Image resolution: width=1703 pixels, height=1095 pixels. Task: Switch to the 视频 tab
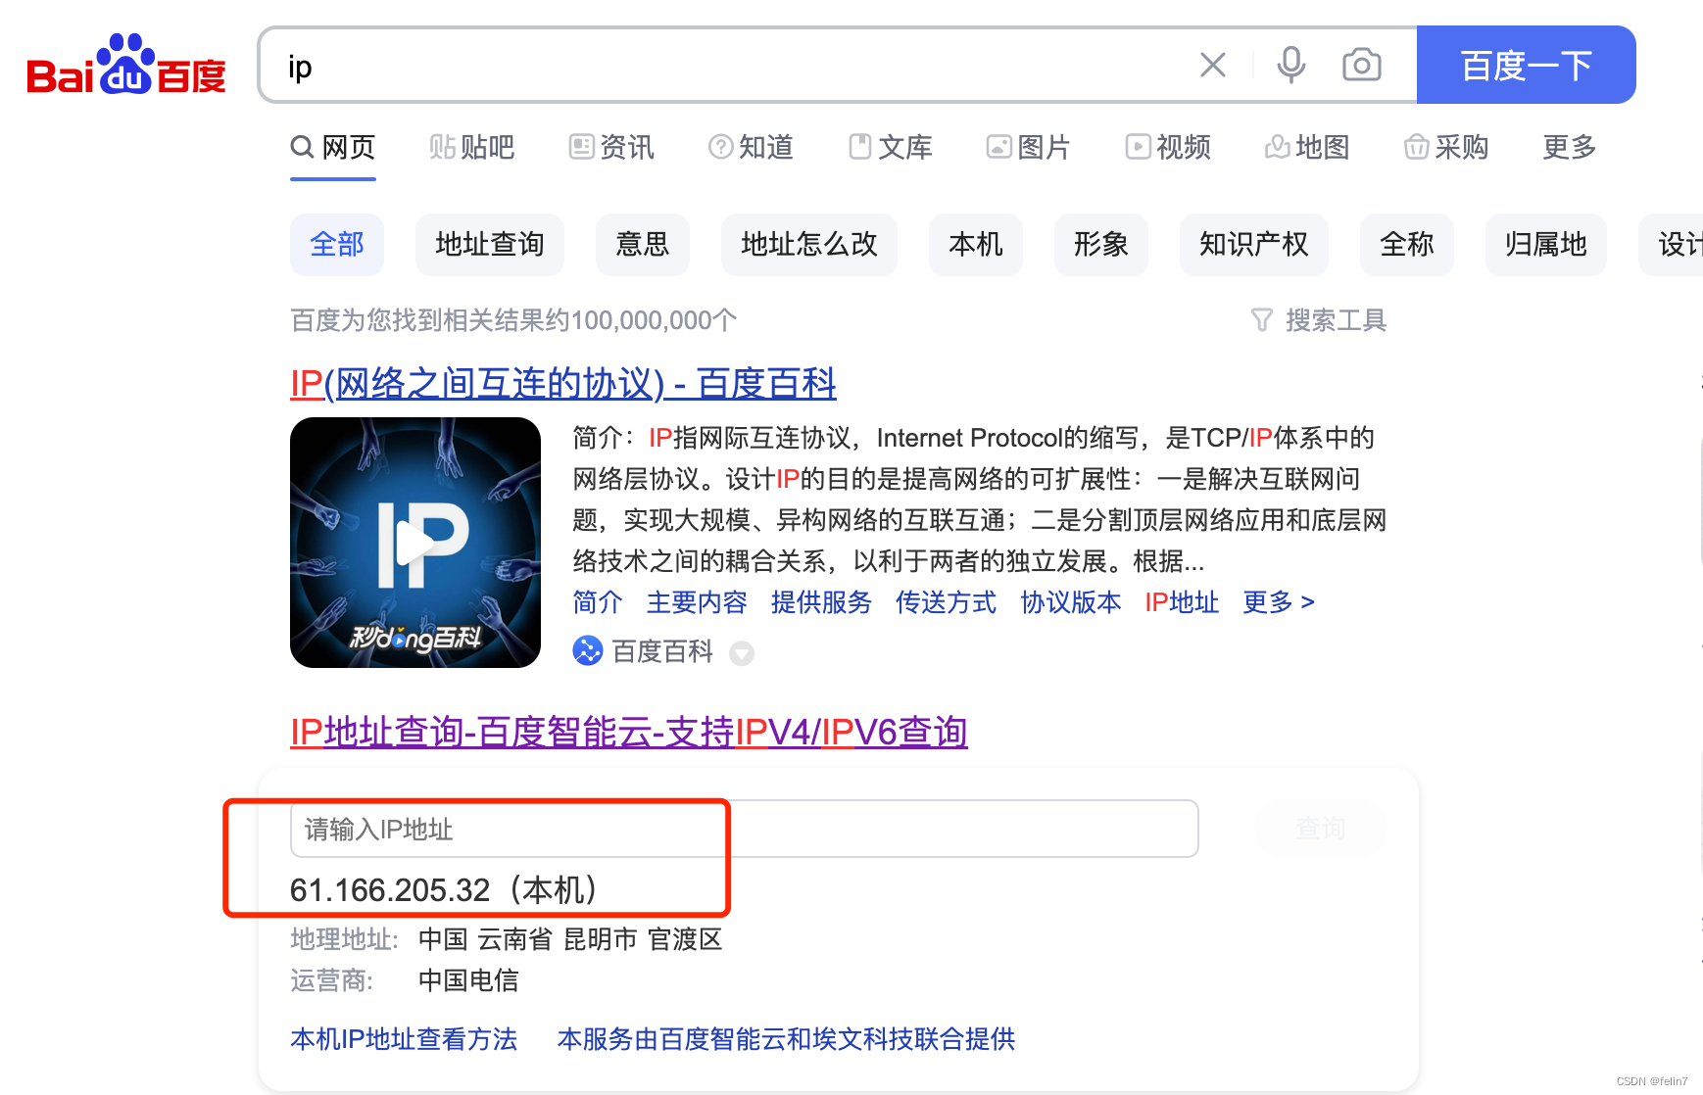coord(1168,148)
